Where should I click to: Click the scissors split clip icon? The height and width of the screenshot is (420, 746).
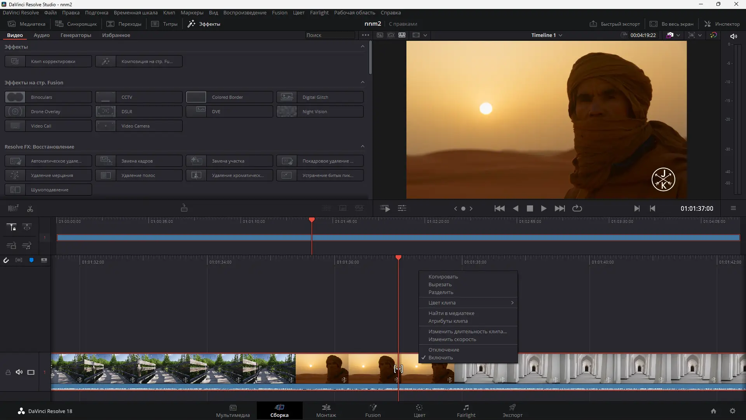click(30, 209)
